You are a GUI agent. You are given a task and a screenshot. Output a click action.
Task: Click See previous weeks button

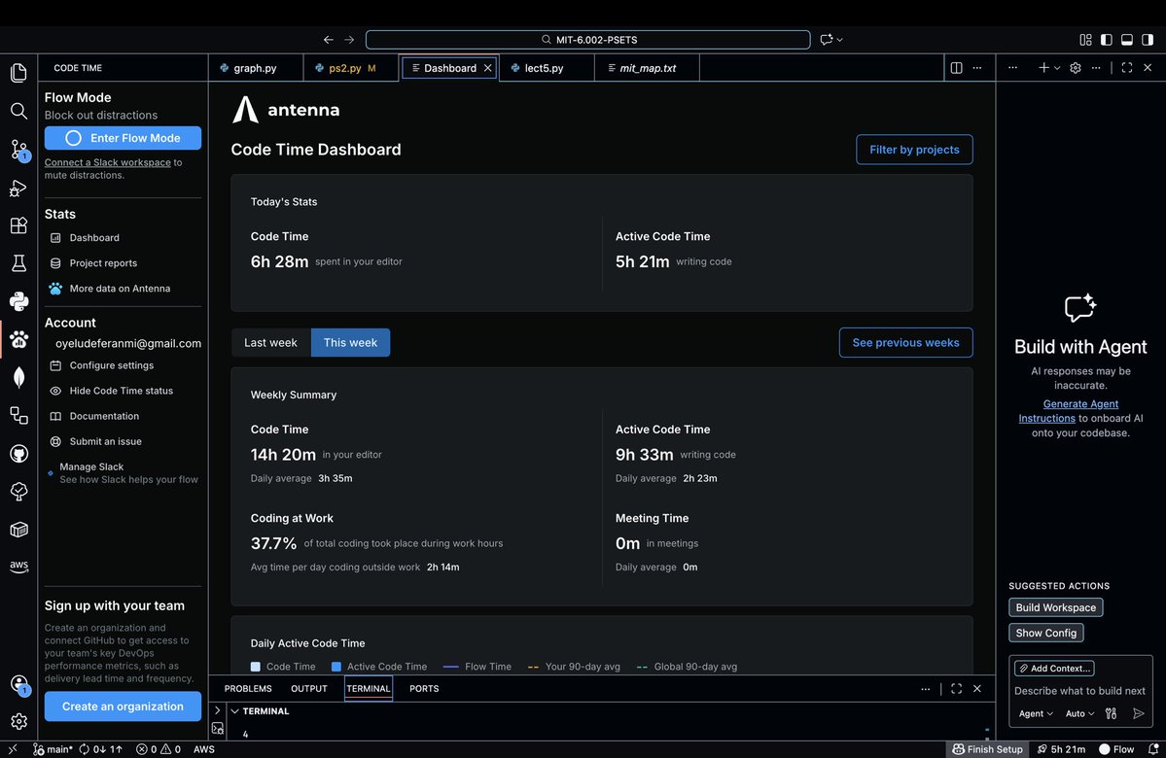coord(905,343)
